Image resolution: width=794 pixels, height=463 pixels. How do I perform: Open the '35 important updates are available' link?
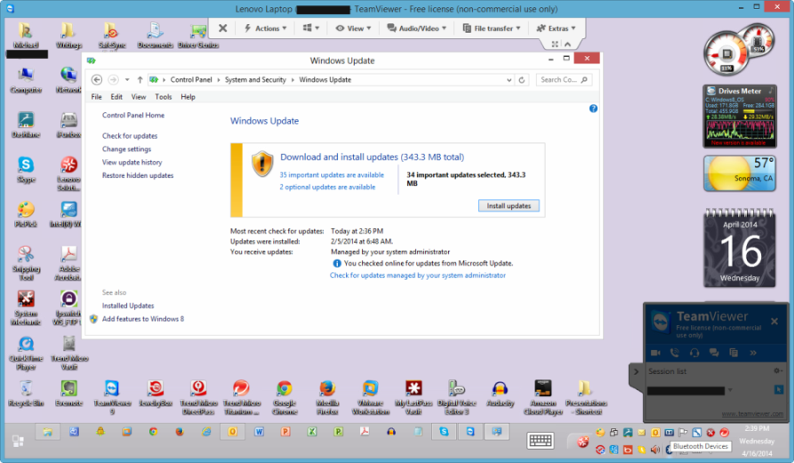(332, 175)
